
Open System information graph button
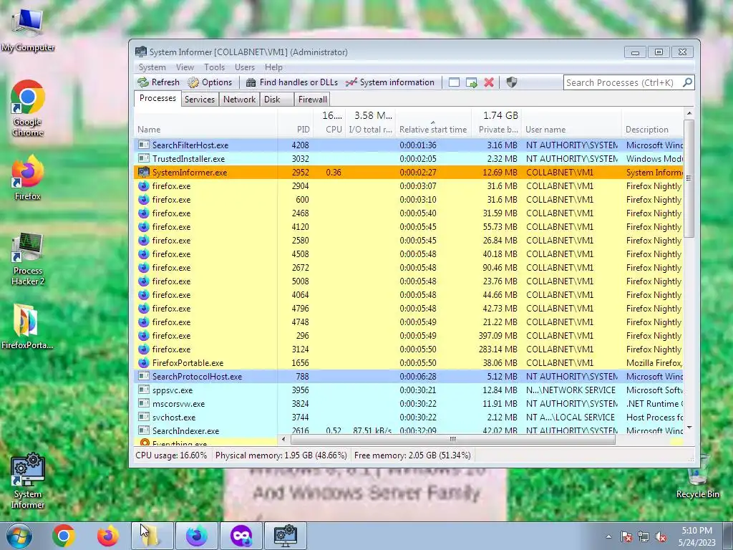coord(390,82)
